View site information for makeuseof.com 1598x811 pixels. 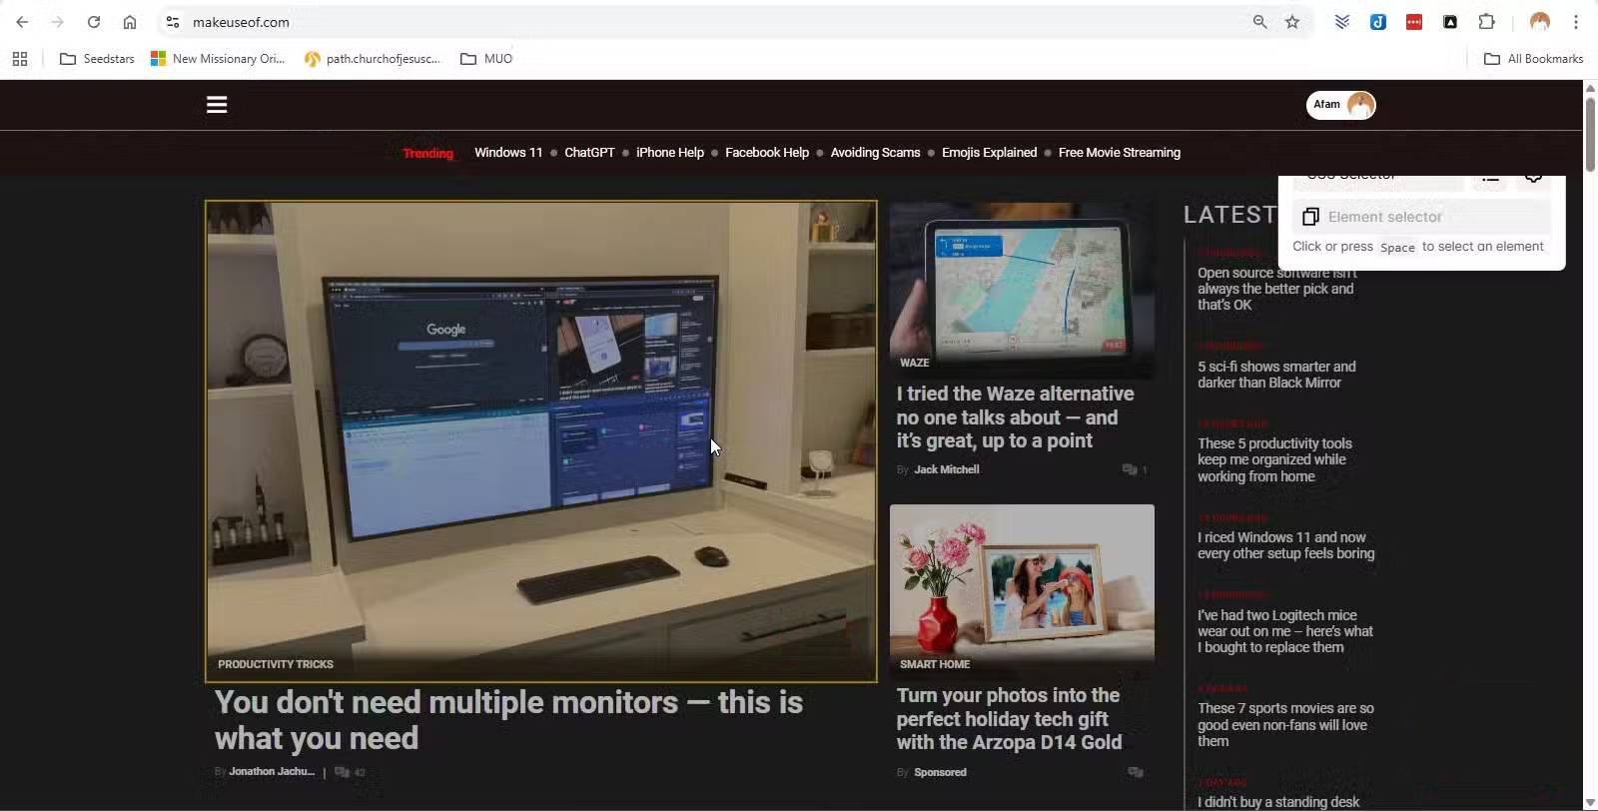(173, 22)
